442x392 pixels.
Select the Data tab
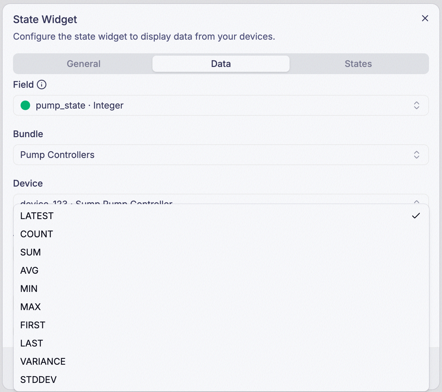coord(221,64)
